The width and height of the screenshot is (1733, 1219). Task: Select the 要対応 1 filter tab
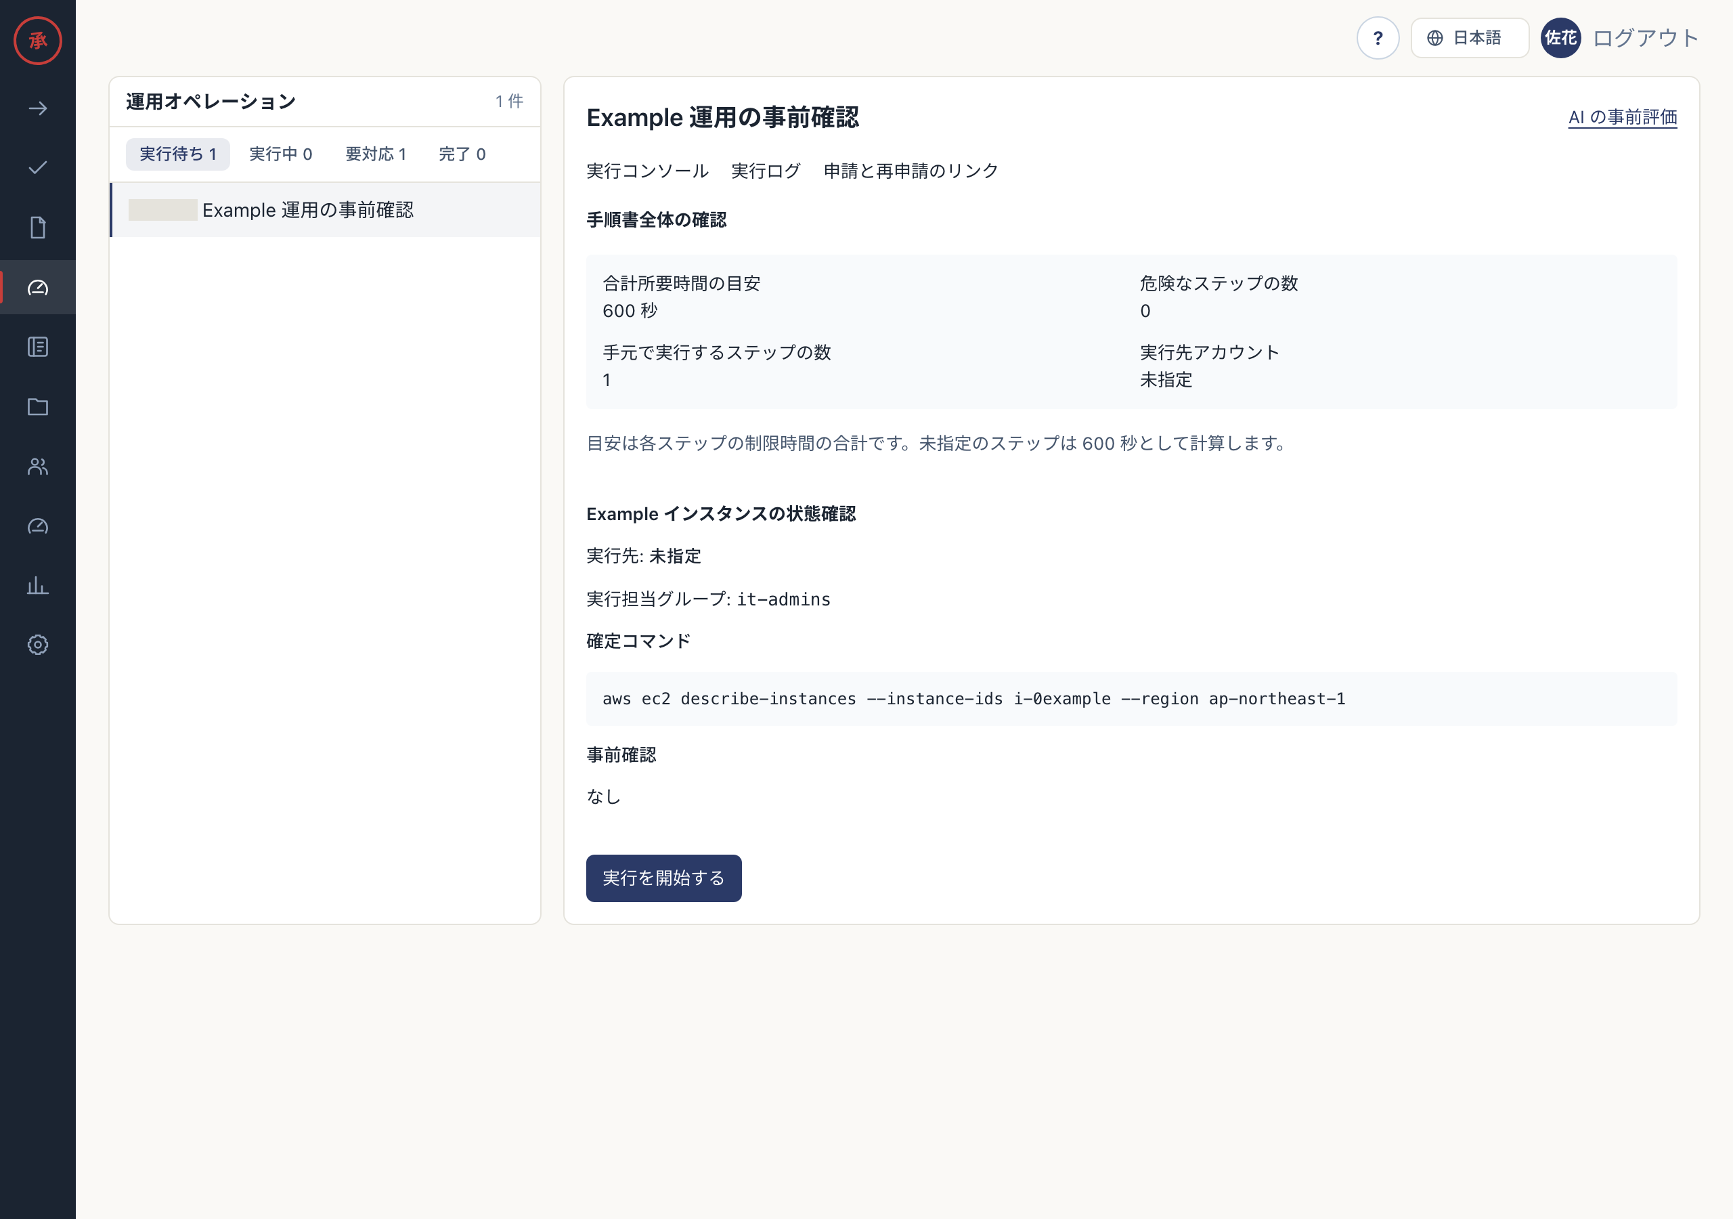pos(376,154)
